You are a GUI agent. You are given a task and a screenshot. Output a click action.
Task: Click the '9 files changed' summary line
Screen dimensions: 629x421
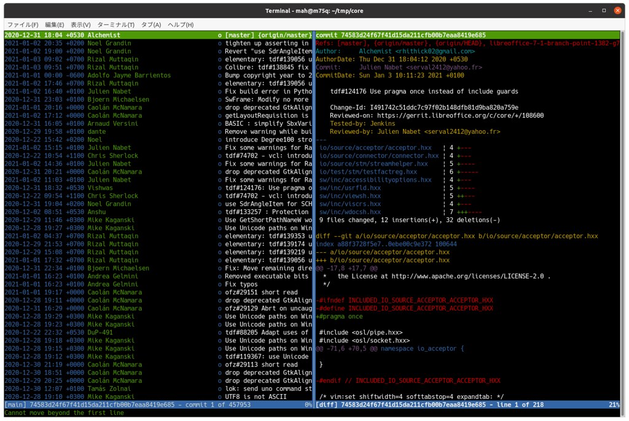pyautogui.click(x=410, y=220)
